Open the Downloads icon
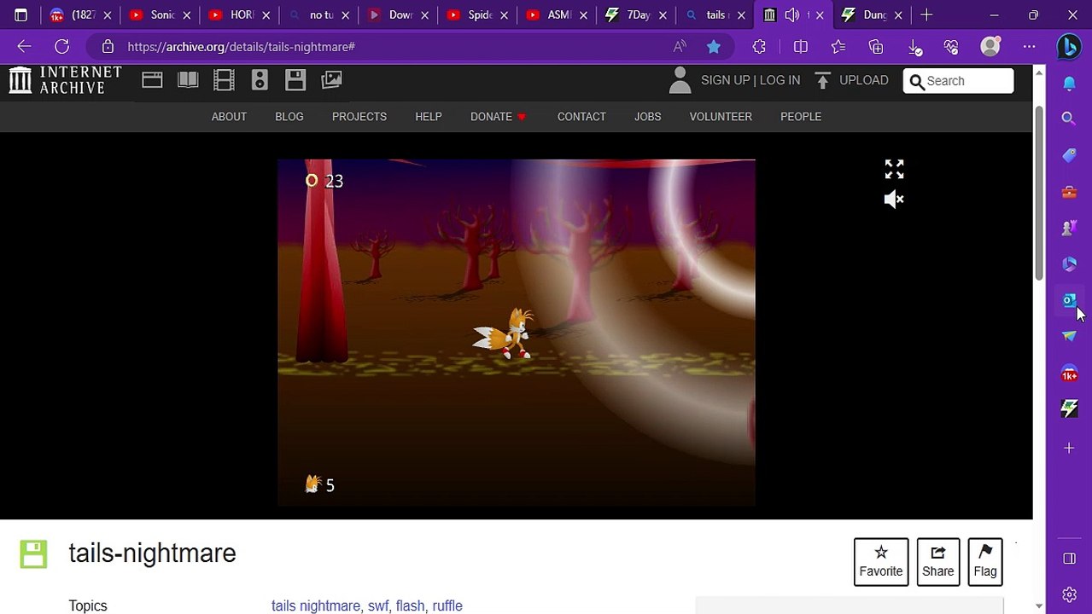This screenshot has width=1092, height=614. coord(914,47)
